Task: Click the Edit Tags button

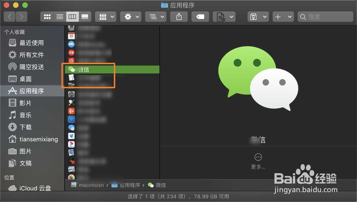Action: click(x=200, y=17)
